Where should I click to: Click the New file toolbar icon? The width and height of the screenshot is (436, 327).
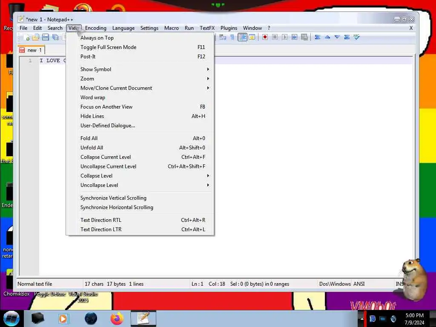point(26,37)
